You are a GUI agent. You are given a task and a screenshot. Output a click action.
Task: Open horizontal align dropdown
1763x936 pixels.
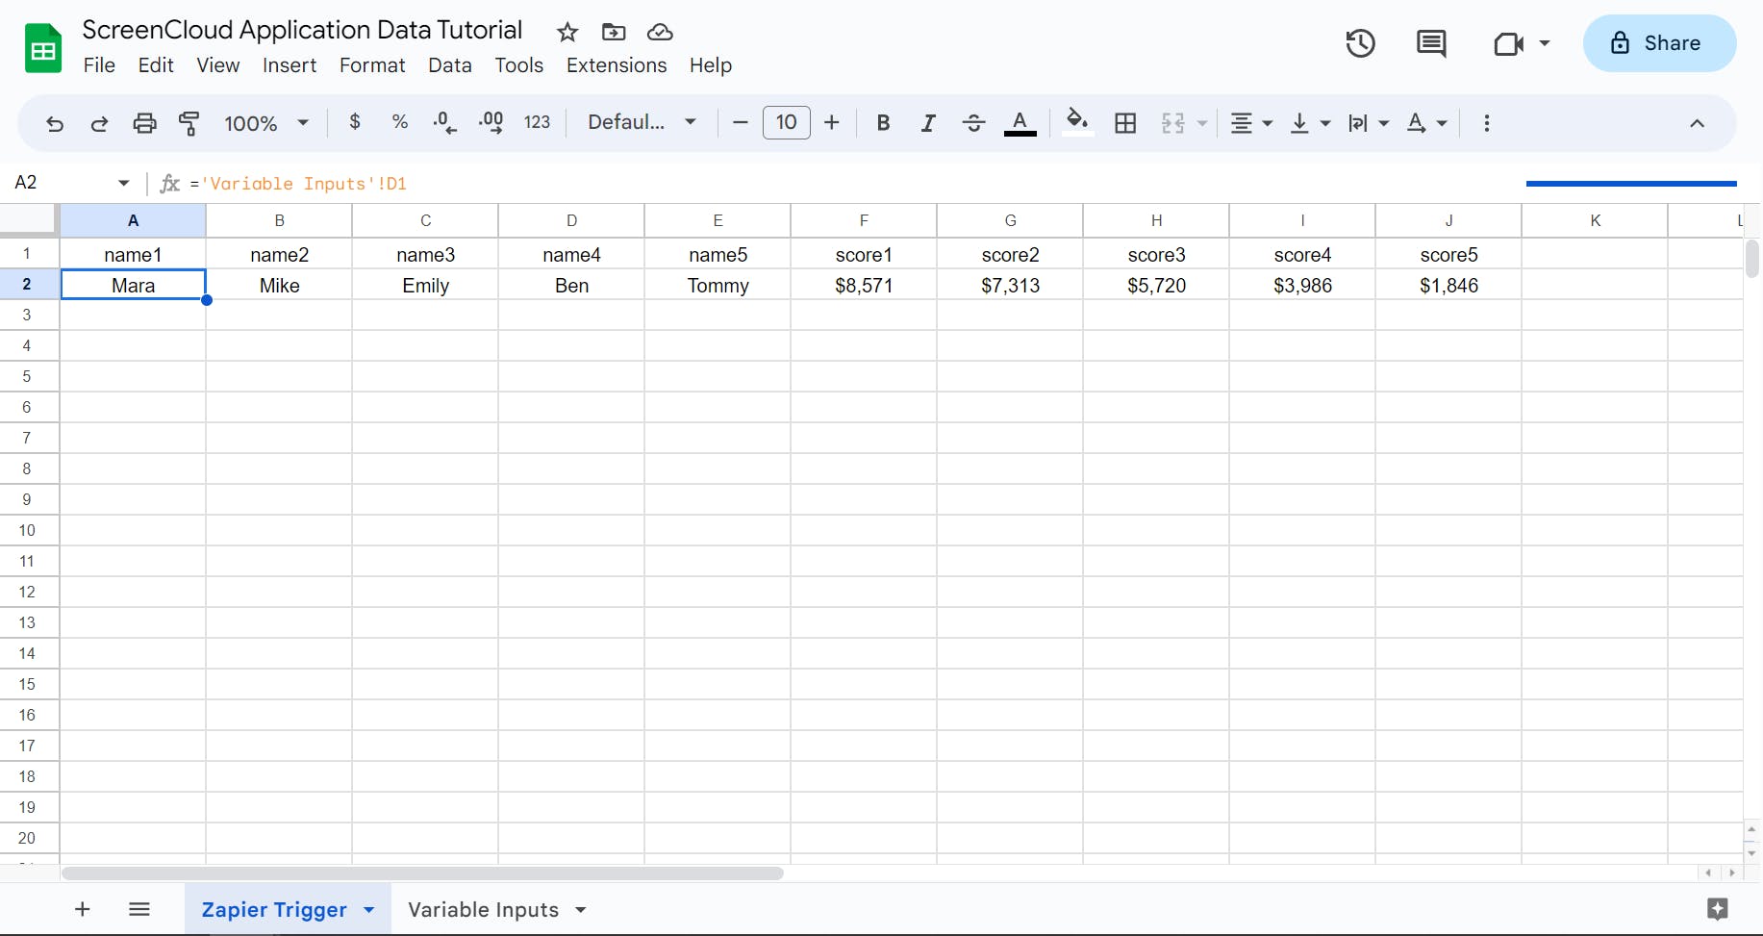click(x=1251, y=123)
